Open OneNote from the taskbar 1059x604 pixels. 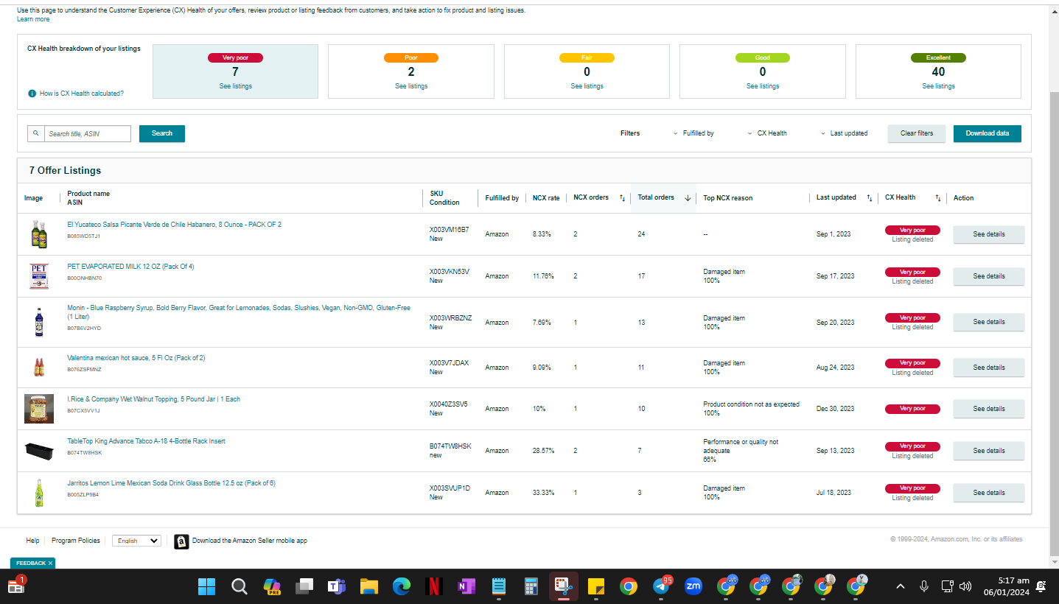[x=466, y=586]
